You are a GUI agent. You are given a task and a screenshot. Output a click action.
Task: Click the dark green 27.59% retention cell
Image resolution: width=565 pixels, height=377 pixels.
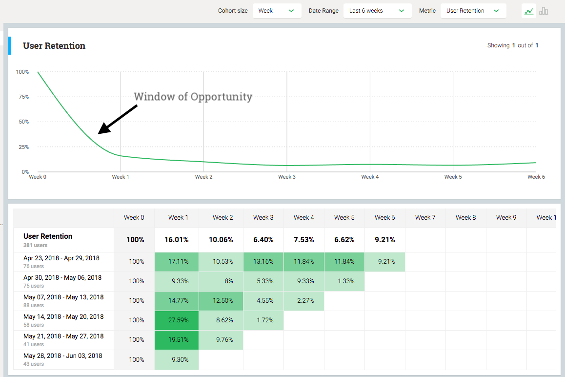176,320
